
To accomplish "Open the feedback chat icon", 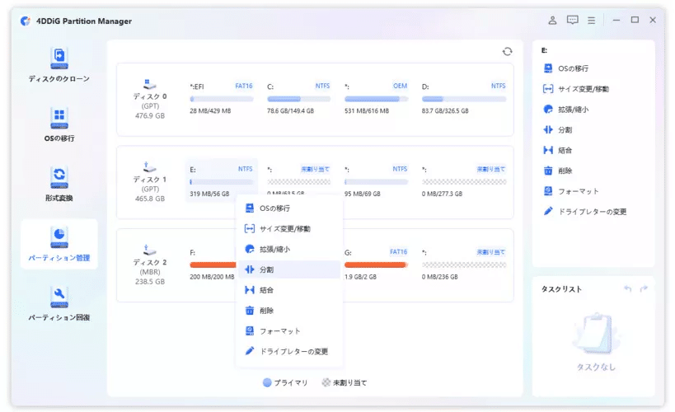I will tap(572, 21).
